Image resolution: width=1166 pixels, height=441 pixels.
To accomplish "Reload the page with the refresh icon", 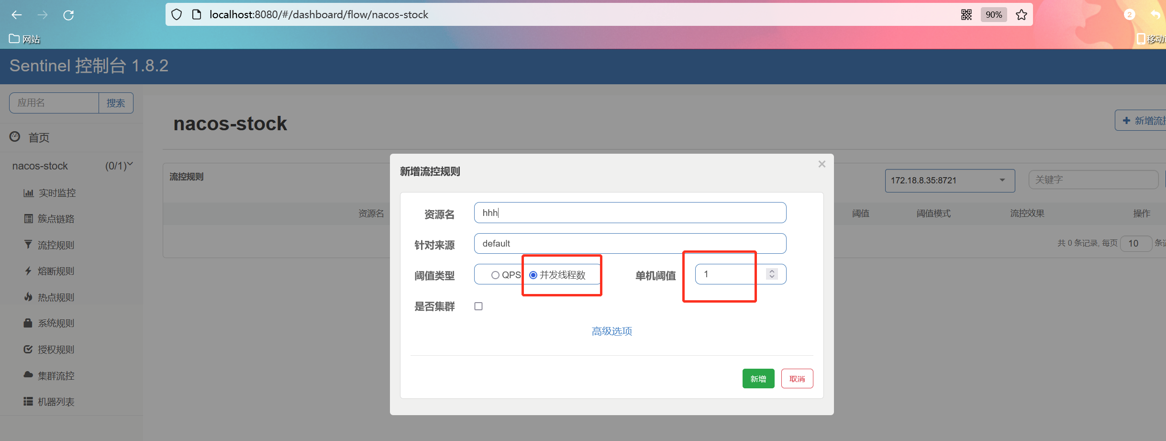I will tap(68, 15).
